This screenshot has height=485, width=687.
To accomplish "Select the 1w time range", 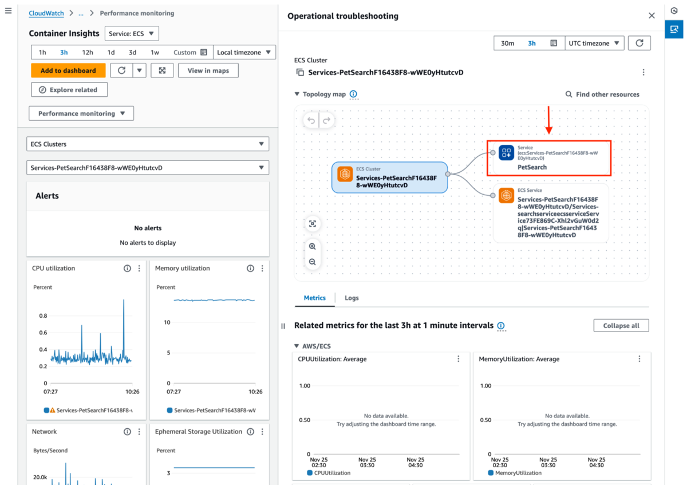I will click(155, 52).
